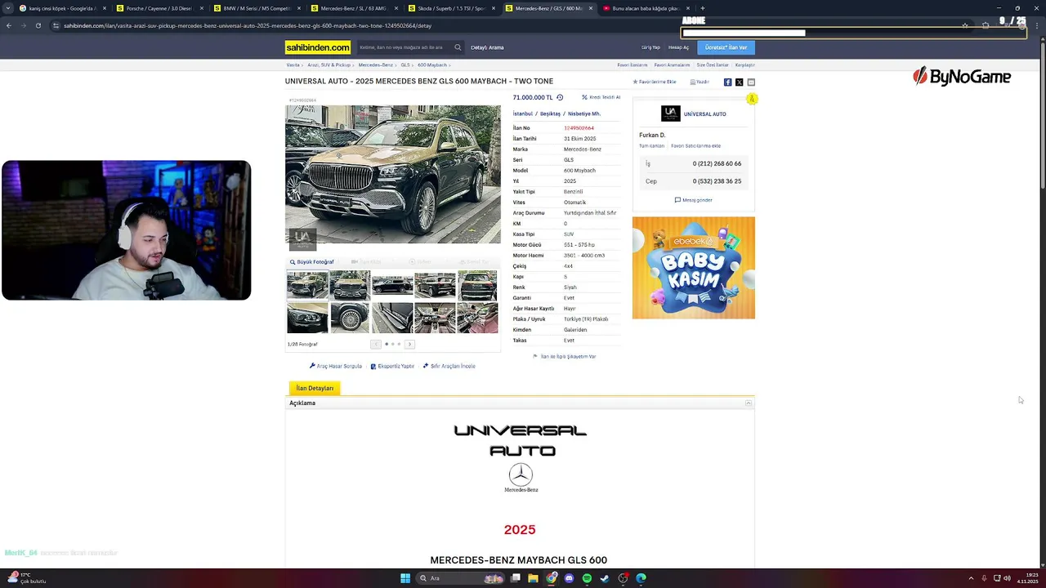
Task: Click the sahibinden.com logo
Action: tap(318, 47)
